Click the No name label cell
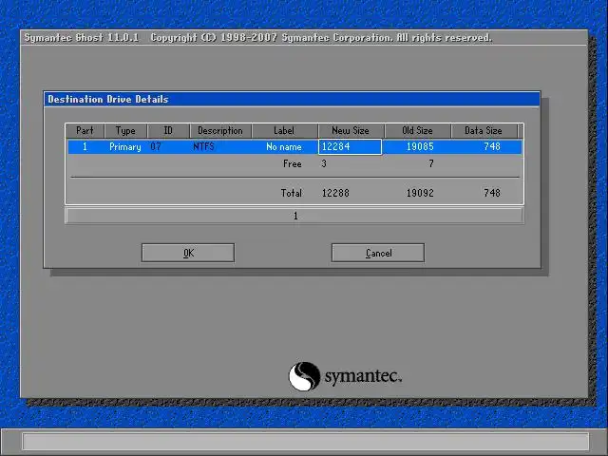 pos(284,147)
